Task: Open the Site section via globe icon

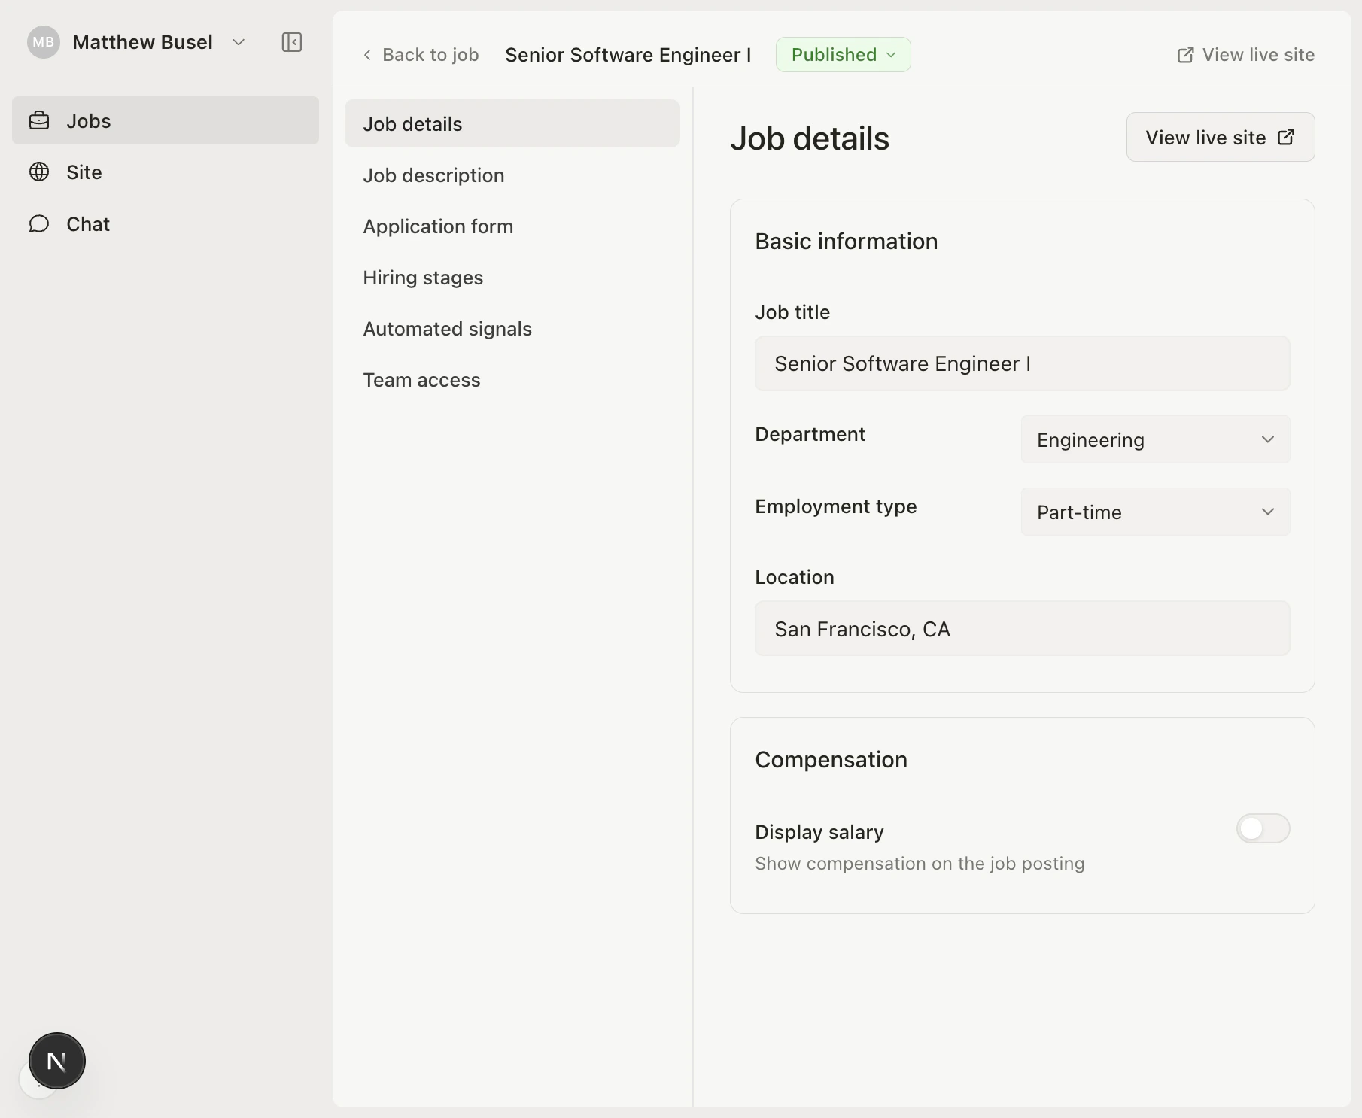Action: tap(39, 172)
